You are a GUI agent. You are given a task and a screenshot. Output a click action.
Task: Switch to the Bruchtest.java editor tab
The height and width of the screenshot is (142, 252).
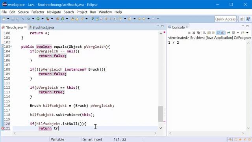[x=42, y=27]
